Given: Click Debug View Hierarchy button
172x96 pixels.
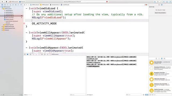Looking at the screenshot, I should click(42, 54).
